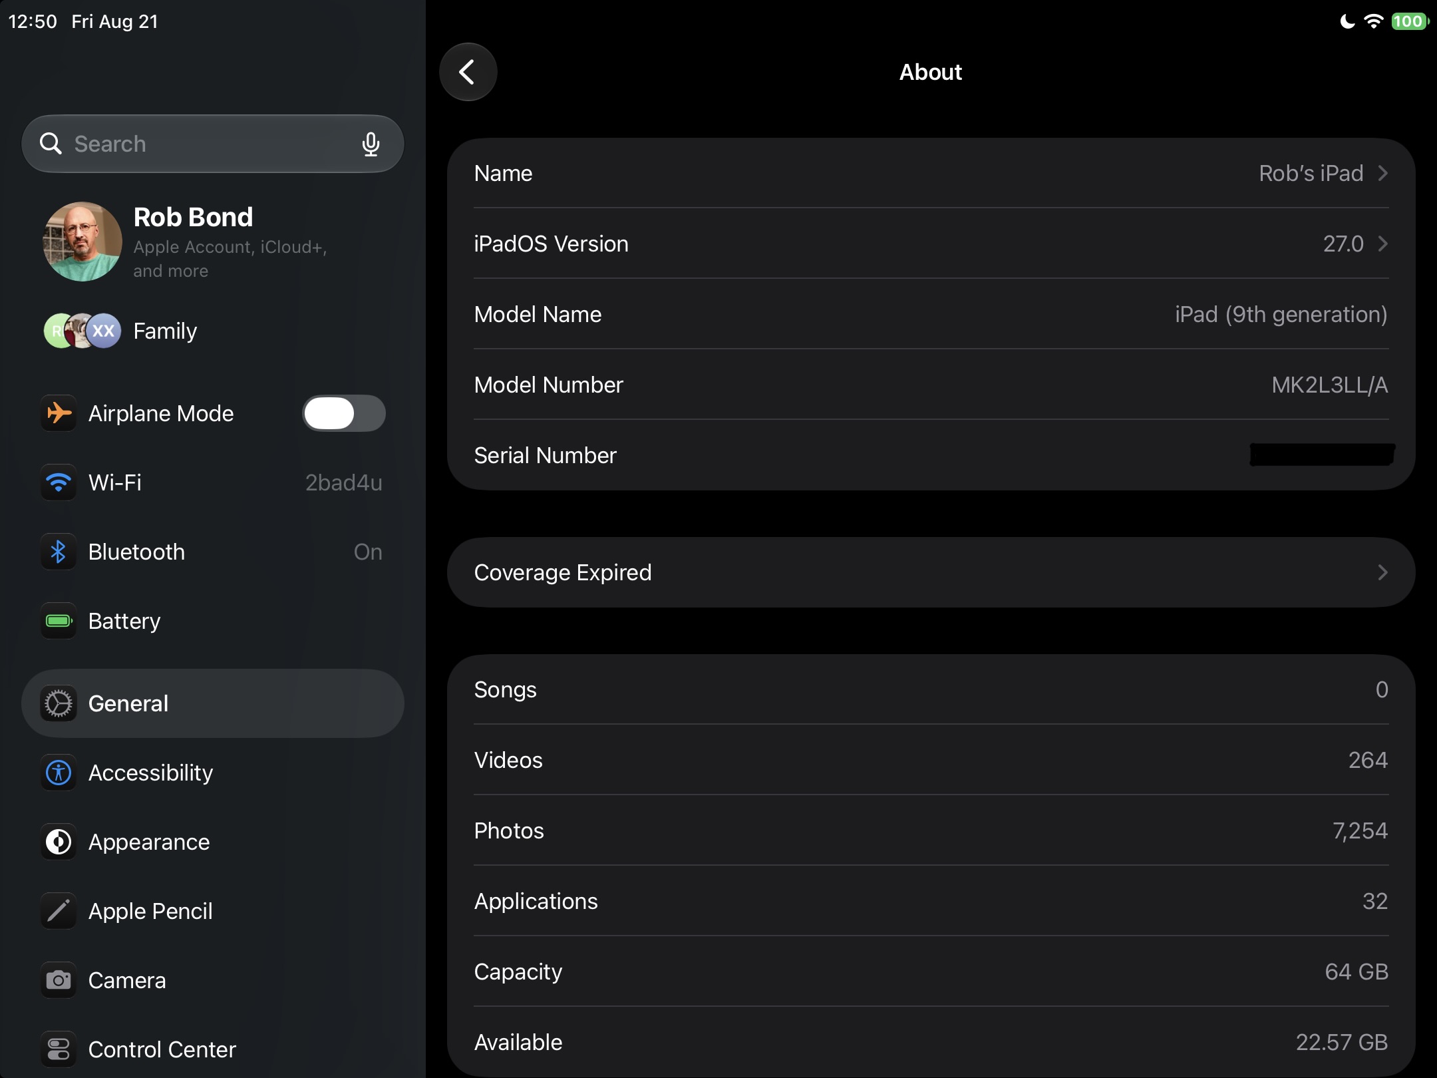Tap the Family avatars icon
Viewport: 1437px width, 1078px height.
(82, 331)
